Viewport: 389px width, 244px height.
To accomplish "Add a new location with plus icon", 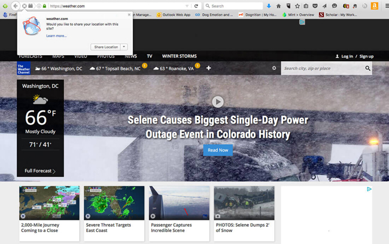I will pyautogui.click(x=208, y=68).
